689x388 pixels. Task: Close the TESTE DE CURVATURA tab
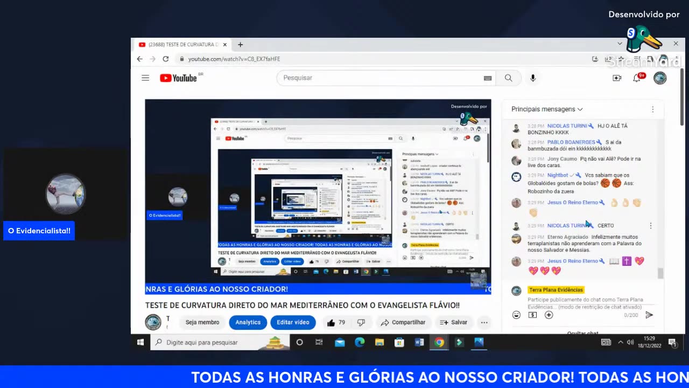point(225,45)
